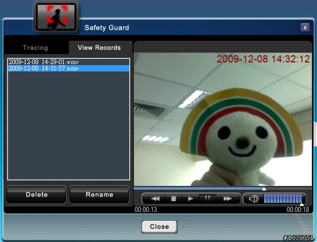Viewport: 317px width, 242px height.
Task: Click the seek bar position marker
Action: [x=264, y=189]
